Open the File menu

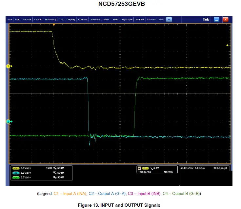[x=10, y=20]
